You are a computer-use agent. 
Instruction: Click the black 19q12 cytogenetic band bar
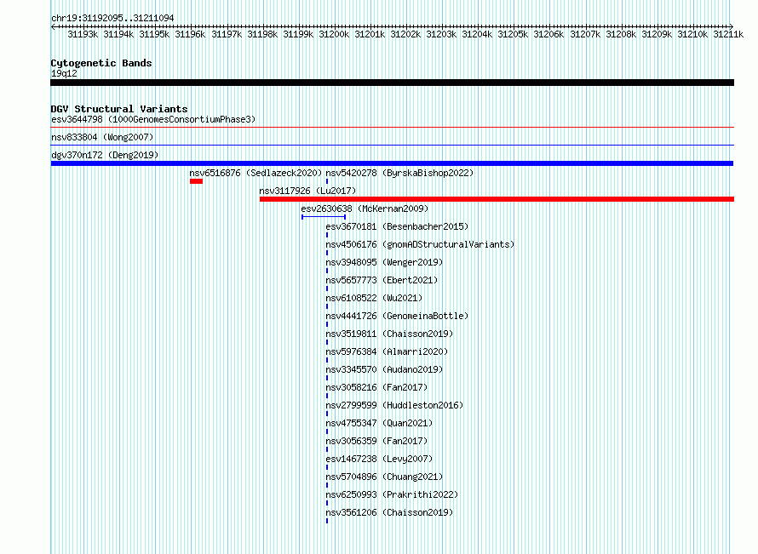392,83
